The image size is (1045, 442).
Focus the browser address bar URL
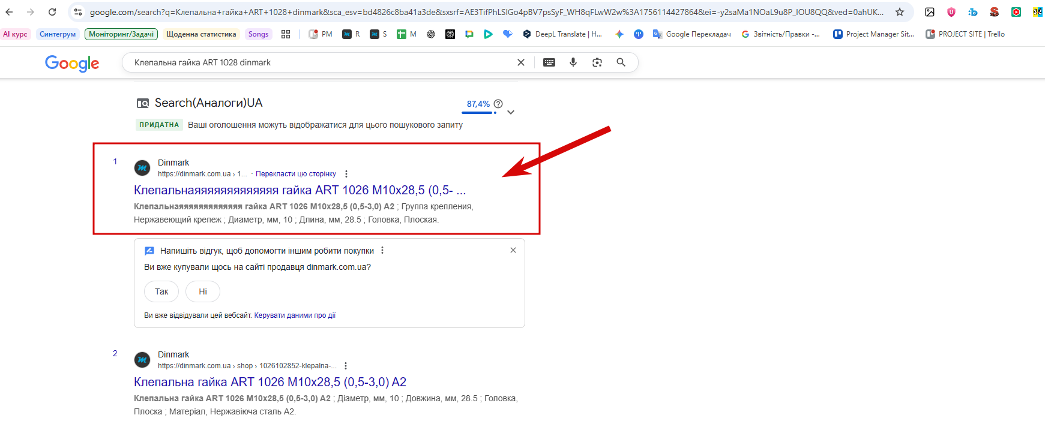[486, 12]
